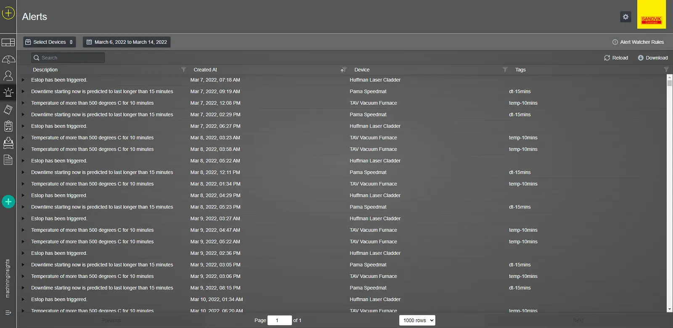Click the Reload button
This screenshot has width=673, height=328.
tap(616, 58)
